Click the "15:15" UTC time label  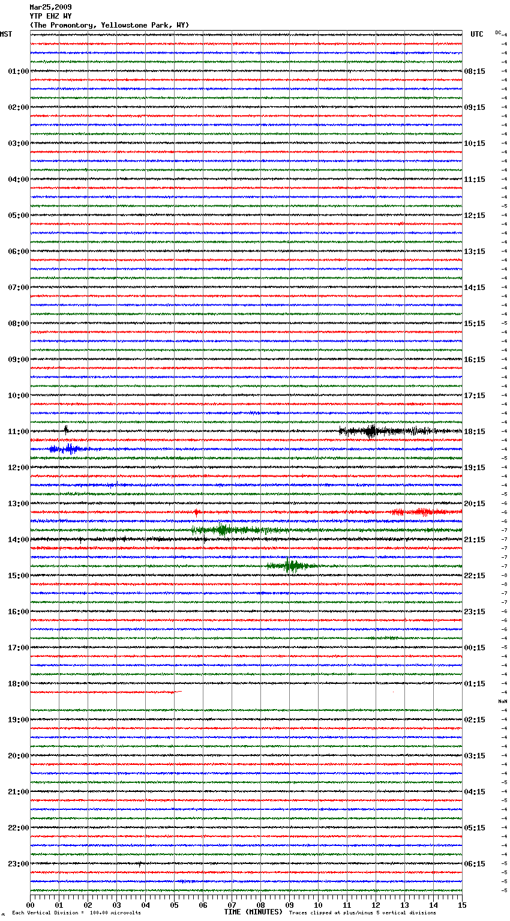(x=475, y=324)
